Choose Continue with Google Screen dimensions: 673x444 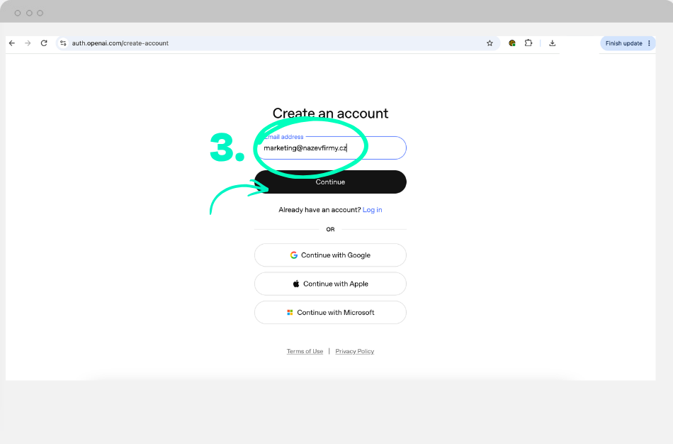[331, 255]
